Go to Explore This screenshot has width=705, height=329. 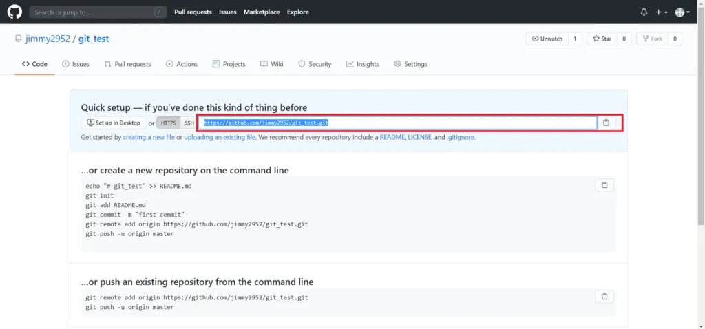click(297, 12)
